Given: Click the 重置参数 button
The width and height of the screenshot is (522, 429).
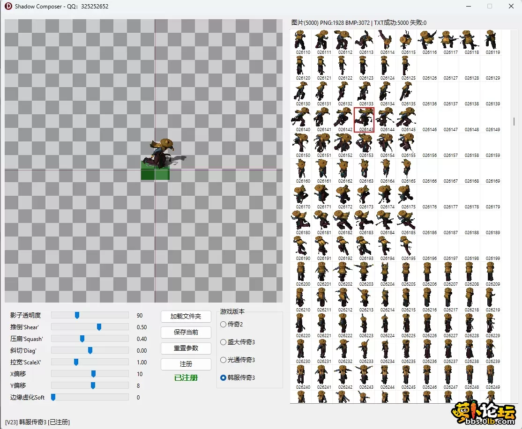Looking at the screenshot, I should click(186, 348).
